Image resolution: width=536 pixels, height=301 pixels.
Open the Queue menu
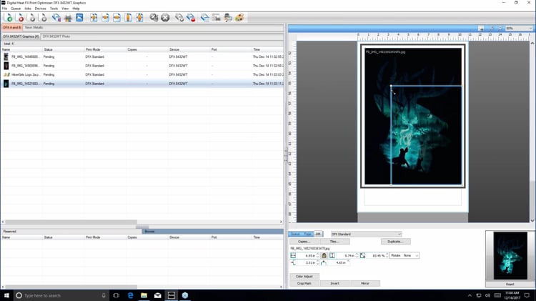pyautogui.click(x=16, y=8)
